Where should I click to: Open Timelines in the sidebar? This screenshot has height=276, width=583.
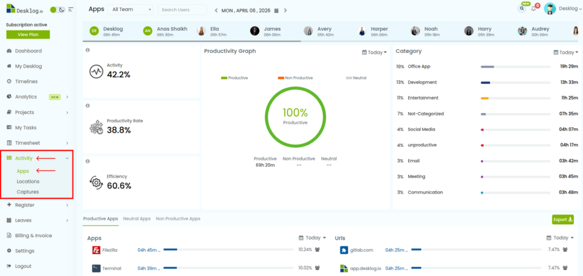[26, 81]
